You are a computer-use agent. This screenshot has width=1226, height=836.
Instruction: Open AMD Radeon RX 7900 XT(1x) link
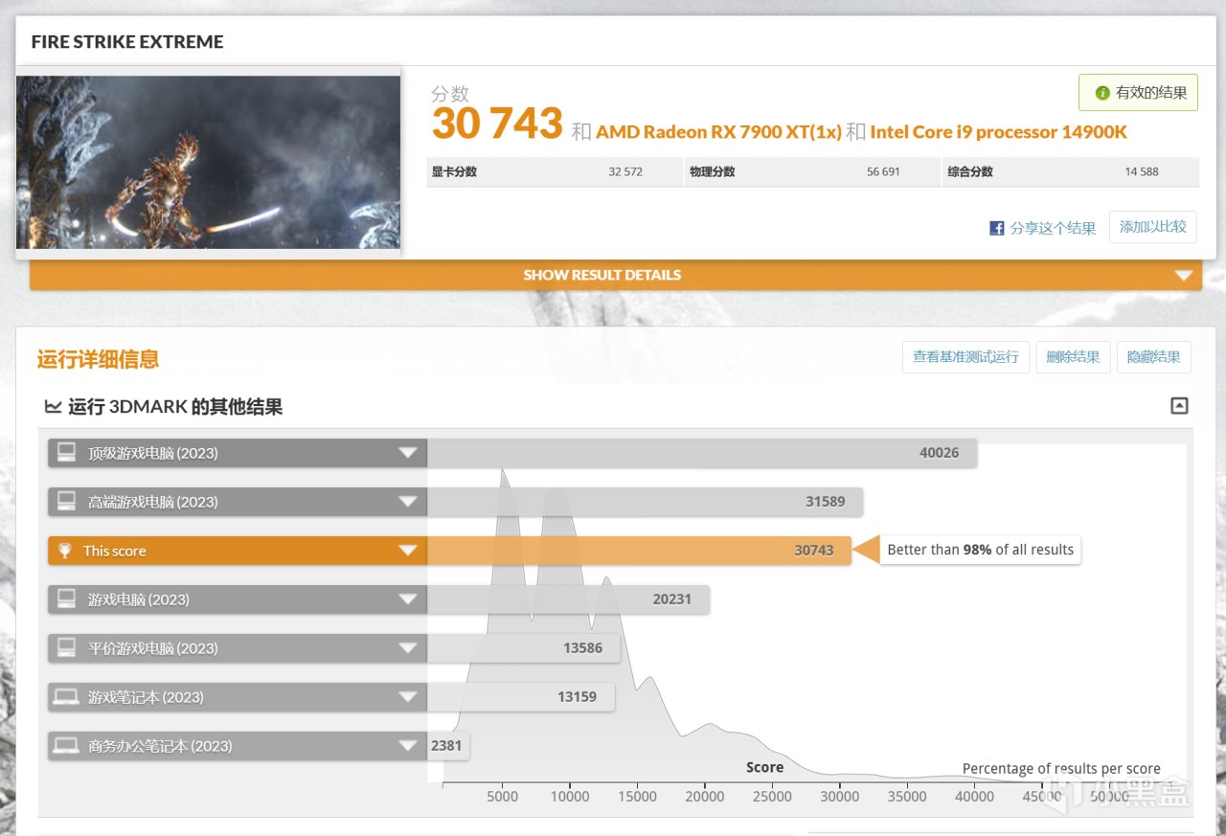coord(717,132)
